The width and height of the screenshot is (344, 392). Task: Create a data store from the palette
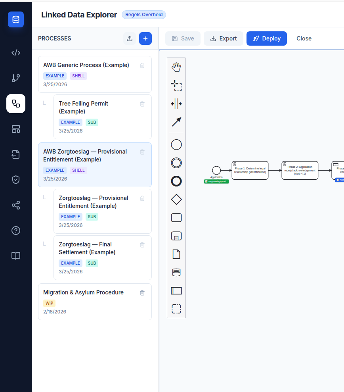[176, 272]
